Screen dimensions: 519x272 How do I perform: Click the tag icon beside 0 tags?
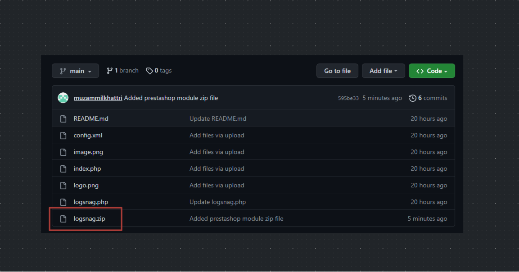(x=149, y=71)
